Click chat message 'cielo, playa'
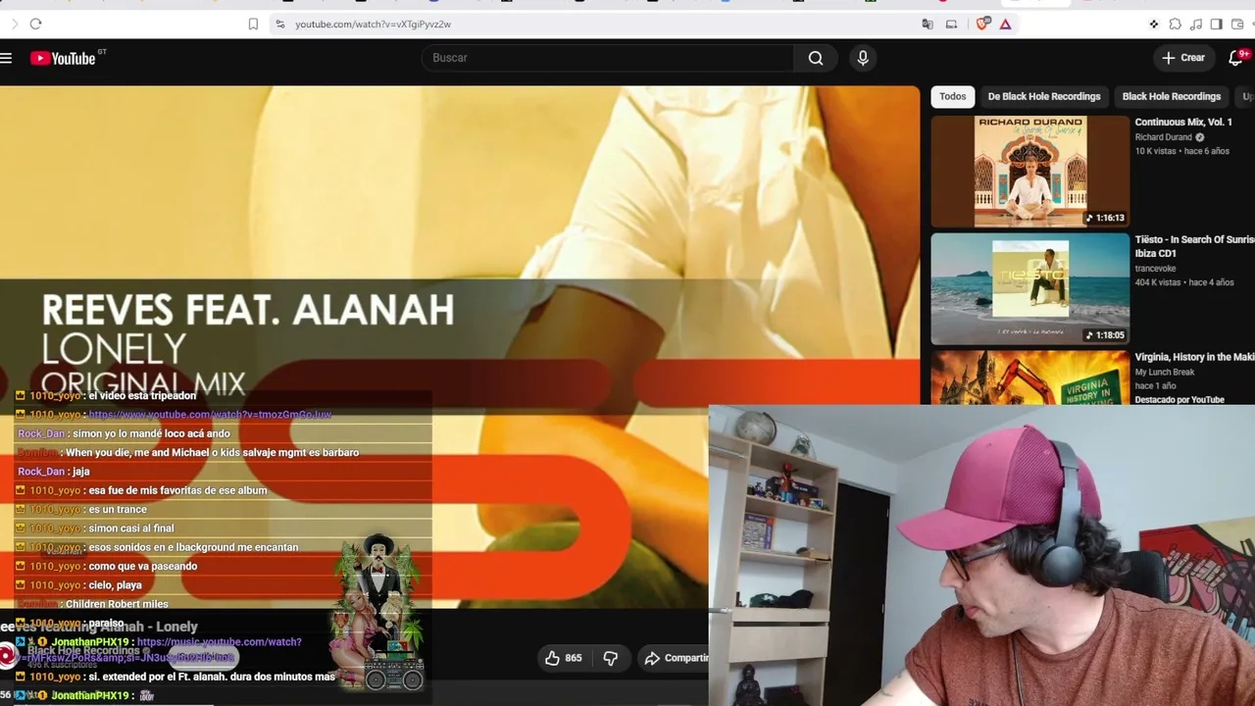The image size is (1255, 706). (x=115, y=585)
